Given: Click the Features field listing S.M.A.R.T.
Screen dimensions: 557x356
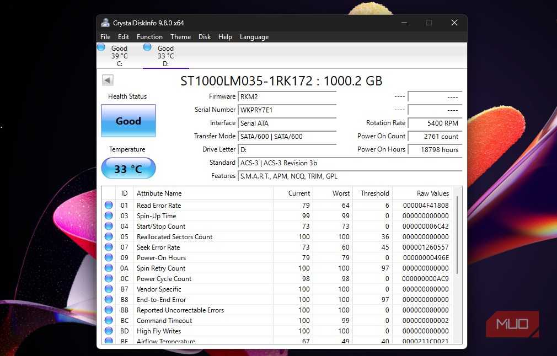Looking at the screenshot, I should coord(350,176).
